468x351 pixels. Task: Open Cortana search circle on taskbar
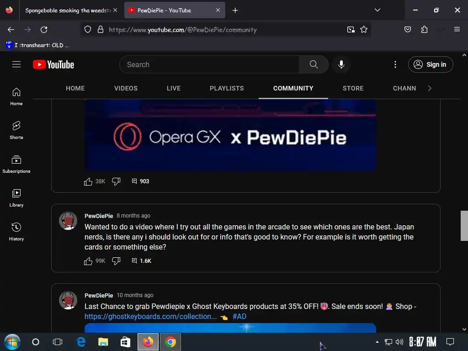pos(36,342)
